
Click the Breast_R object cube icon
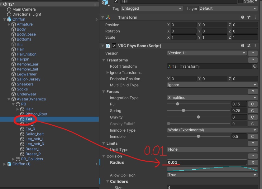point(22,154)
